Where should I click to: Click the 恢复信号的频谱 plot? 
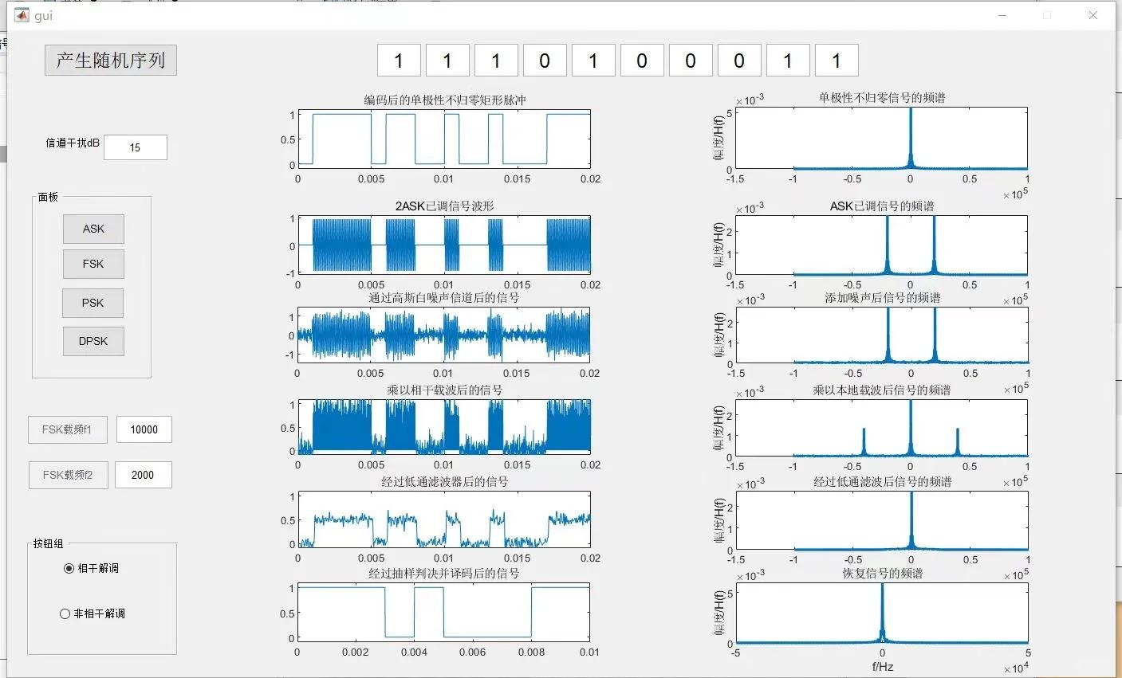pos(882,613)
